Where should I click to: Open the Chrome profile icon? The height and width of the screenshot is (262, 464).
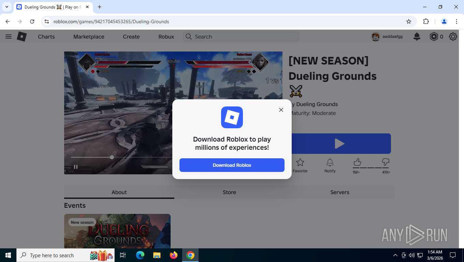(444, 21)
